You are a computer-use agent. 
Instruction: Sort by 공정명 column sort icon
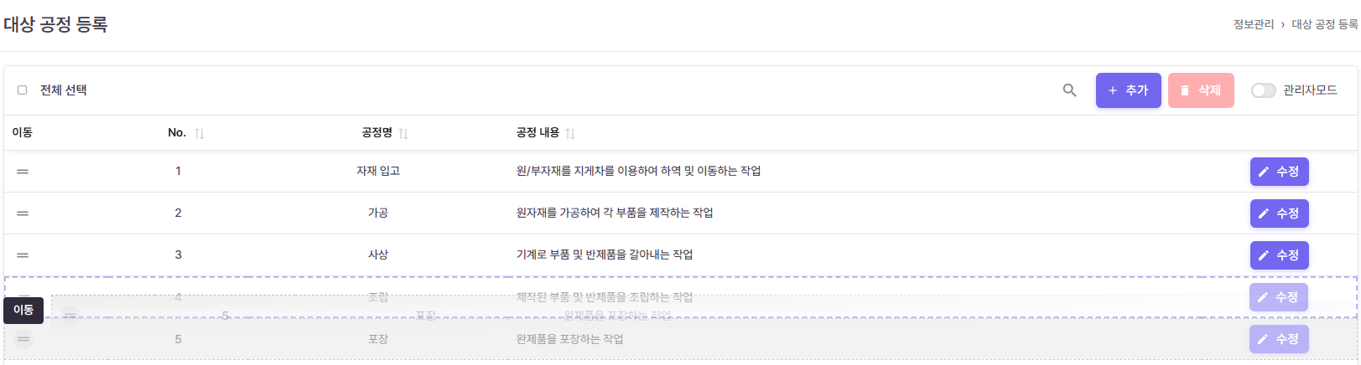(403, 134)
